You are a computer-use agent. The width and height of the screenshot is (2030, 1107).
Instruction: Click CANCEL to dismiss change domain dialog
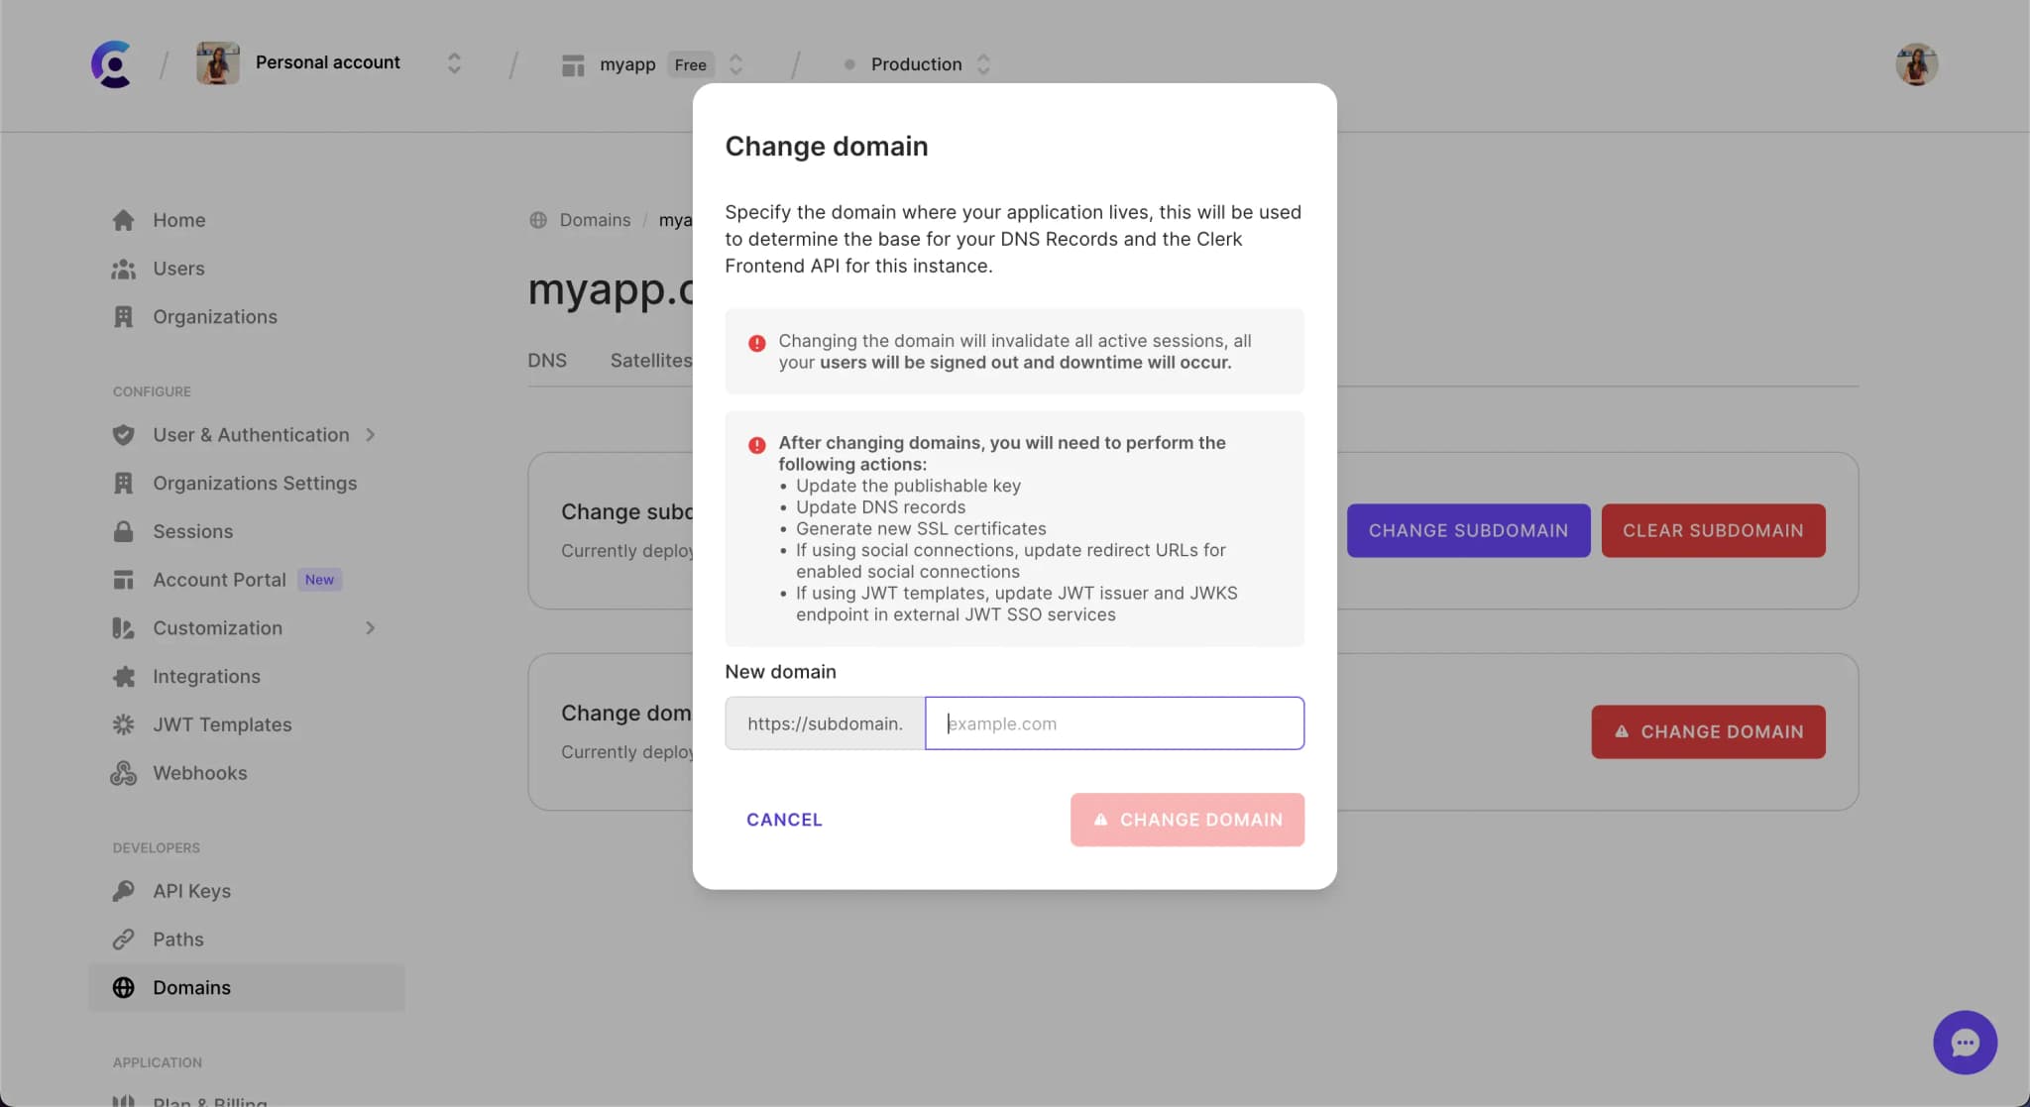pyautogui.click(x=784, y=820)
